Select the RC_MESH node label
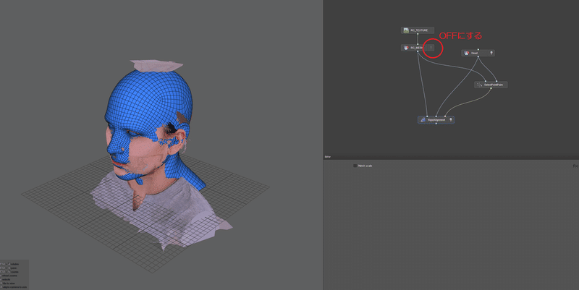The image size is (579, 290). 417,48
